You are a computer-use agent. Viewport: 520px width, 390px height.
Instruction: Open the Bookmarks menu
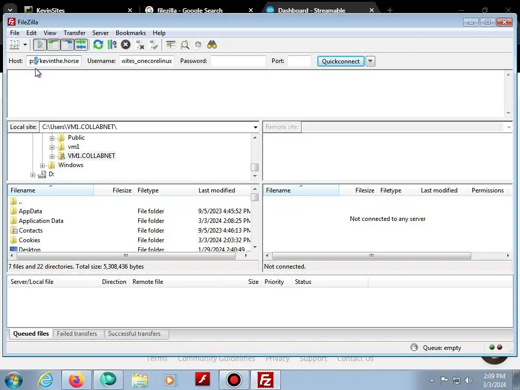(131, 33)
